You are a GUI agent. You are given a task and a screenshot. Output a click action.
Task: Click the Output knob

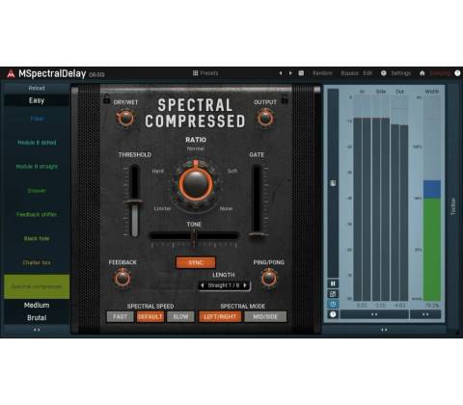pyautogui.click(x=265, y=118)
